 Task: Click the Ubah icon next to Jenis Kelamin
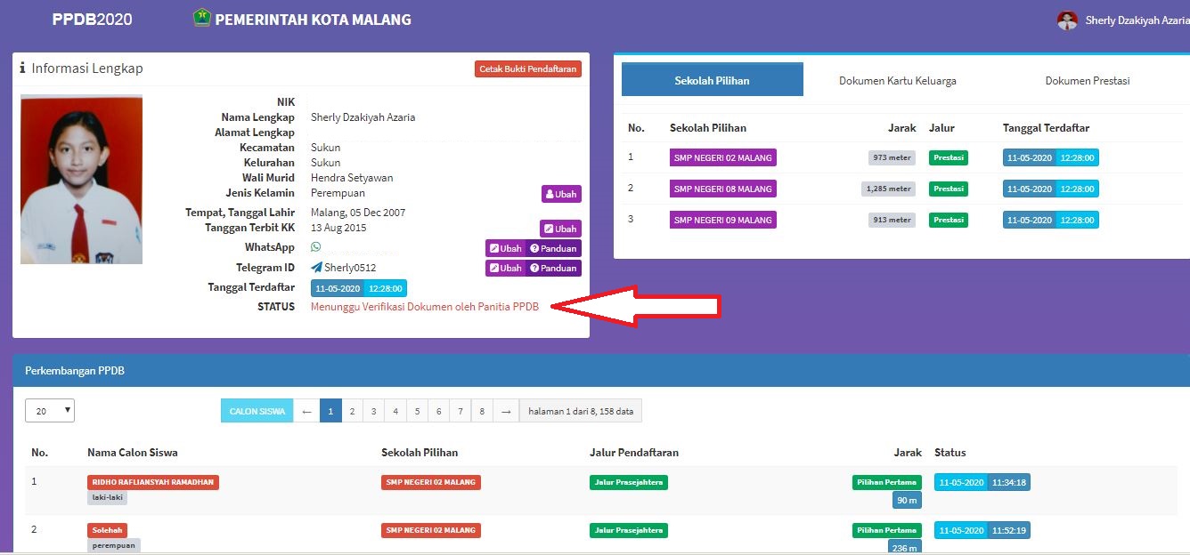[561, 193]
